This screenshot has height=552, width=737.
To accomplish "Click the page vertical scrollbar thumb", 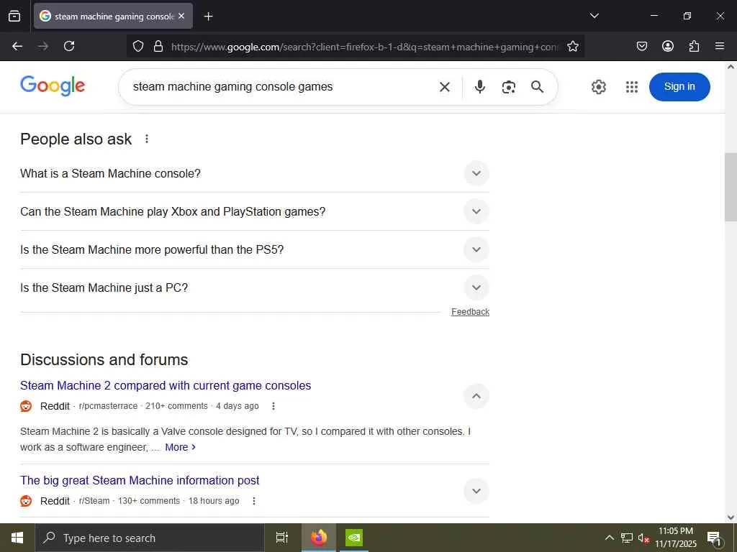I will [731, 187].
